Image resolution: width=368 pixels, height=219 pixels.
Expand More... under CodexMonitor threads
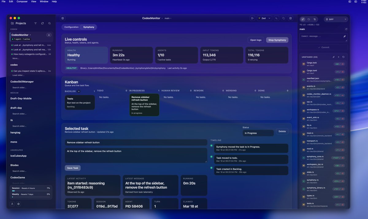(x=16, y=58)
